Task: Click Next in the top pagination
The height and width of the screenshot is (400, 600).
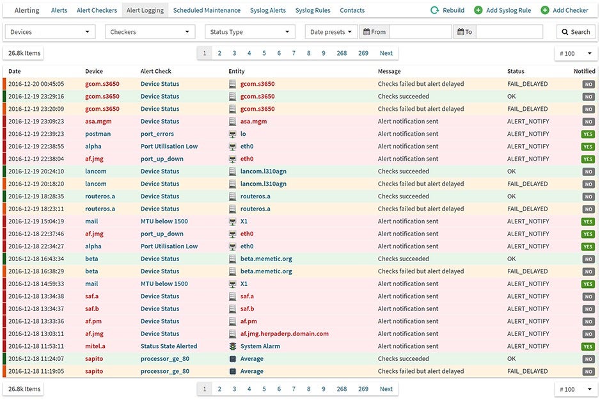Action: pos(386,53)
